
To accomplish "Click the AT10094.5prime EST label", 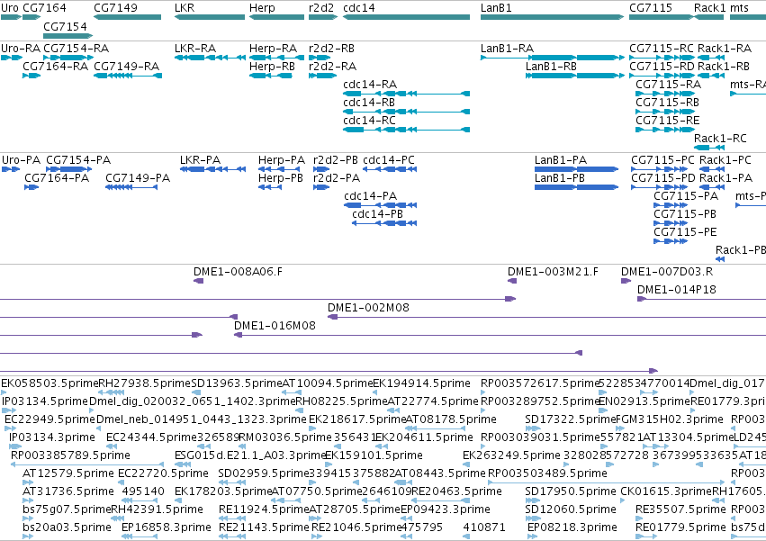I will click(328, 383).
